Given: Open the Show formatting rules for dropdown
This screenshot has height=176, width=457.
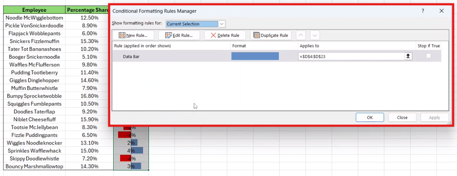Looking at the screenshot, I should point(222,24).
